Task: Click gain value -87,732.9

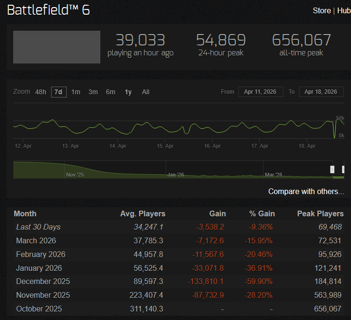Action: 208,295
